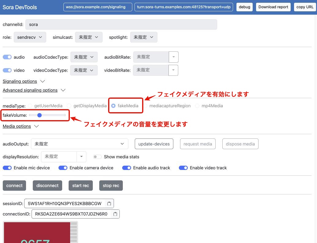The image size is (317, 243).
Task: Adjust the fakeVolume slider
Action: (40, 115)
